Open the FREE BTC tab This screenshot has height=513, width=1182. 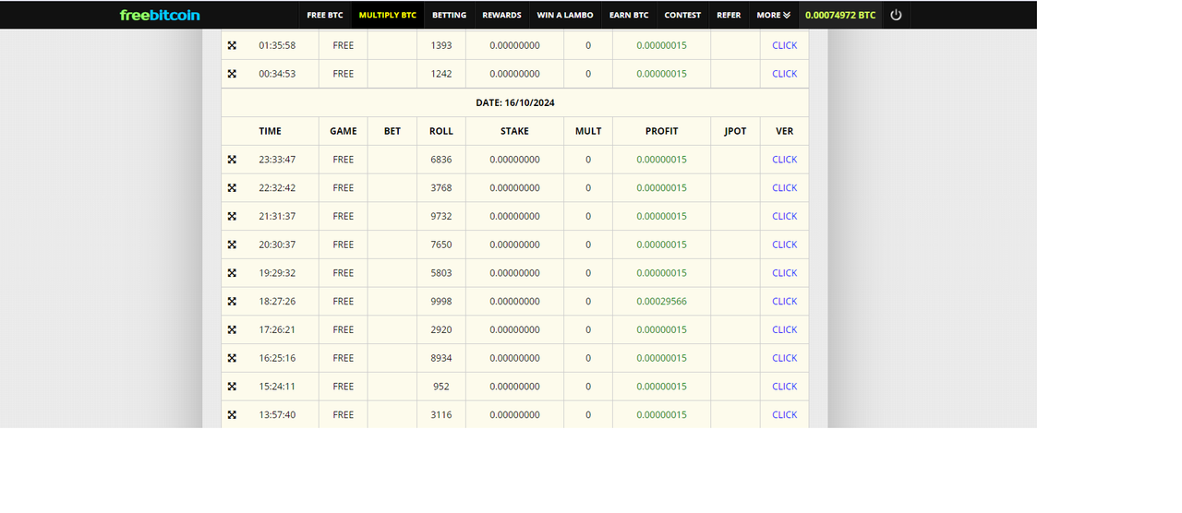click(x=325, y=15)
